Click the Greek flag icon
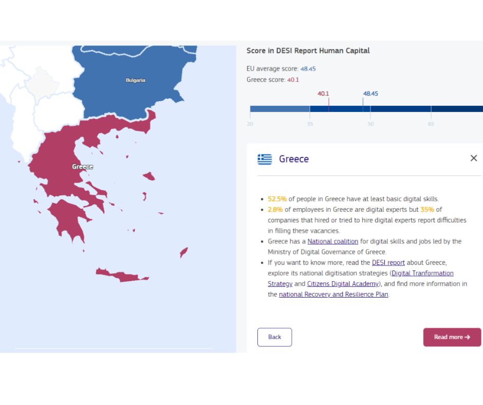 tap(265, 159)
